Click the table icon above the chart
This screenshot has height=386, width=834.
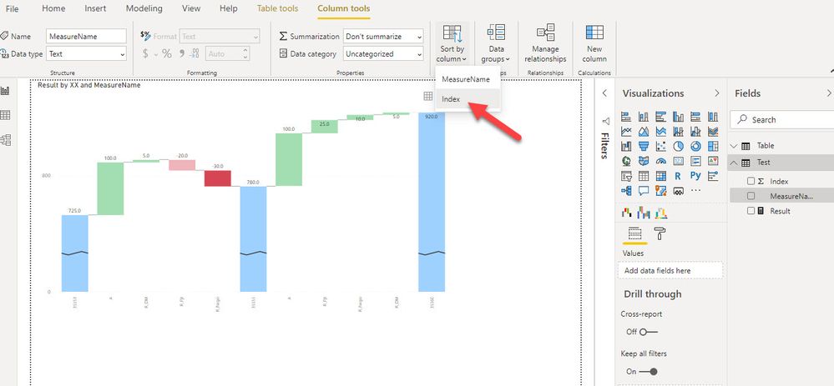(x=428, y=96)
